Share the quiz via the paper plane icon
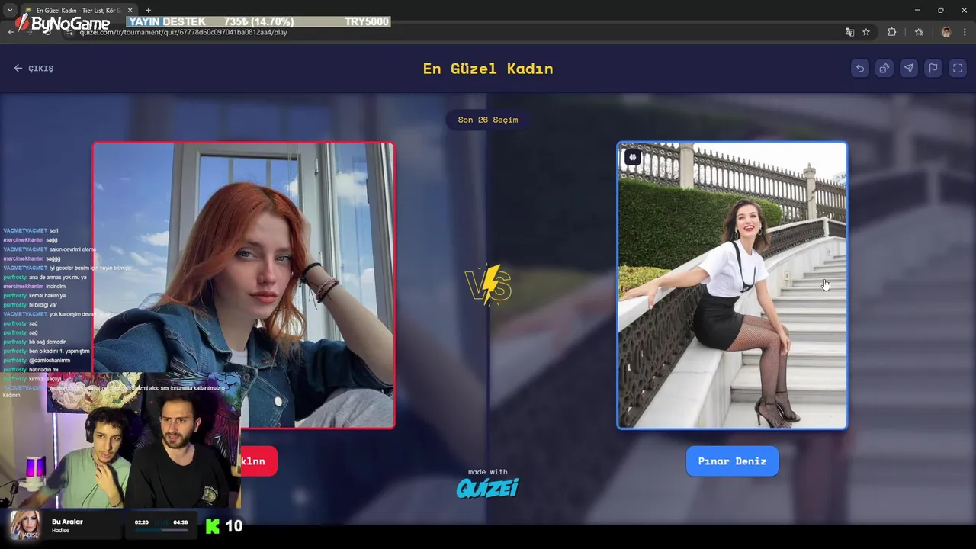Screen dimensions: 976x549 tap(908, 68)
